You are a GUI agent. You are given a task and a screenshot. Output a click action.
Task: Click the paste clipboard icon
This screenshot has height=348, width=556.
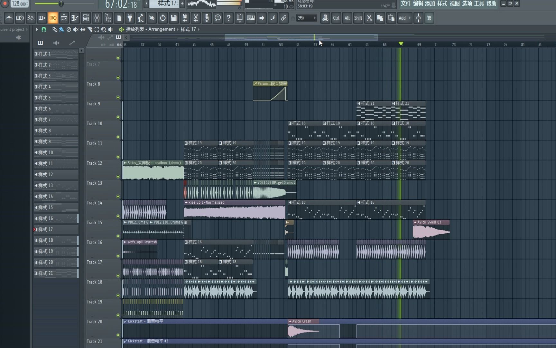[x=391, y=18]
